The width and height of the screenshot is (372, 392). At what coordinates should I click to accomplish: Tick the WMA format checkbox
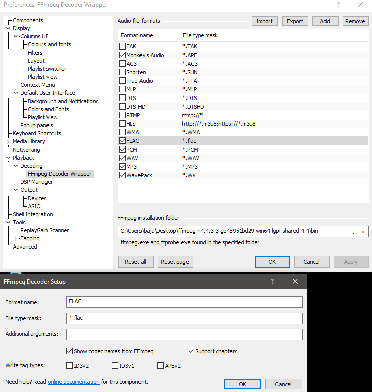pos(123,132)
